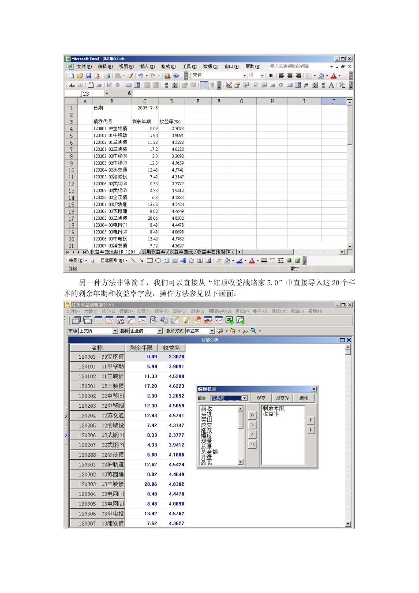Click the Excel vertical scrollbar down arrow
Image resolution: width=419 pixels, height=593 pixels.
click(350, 246)
